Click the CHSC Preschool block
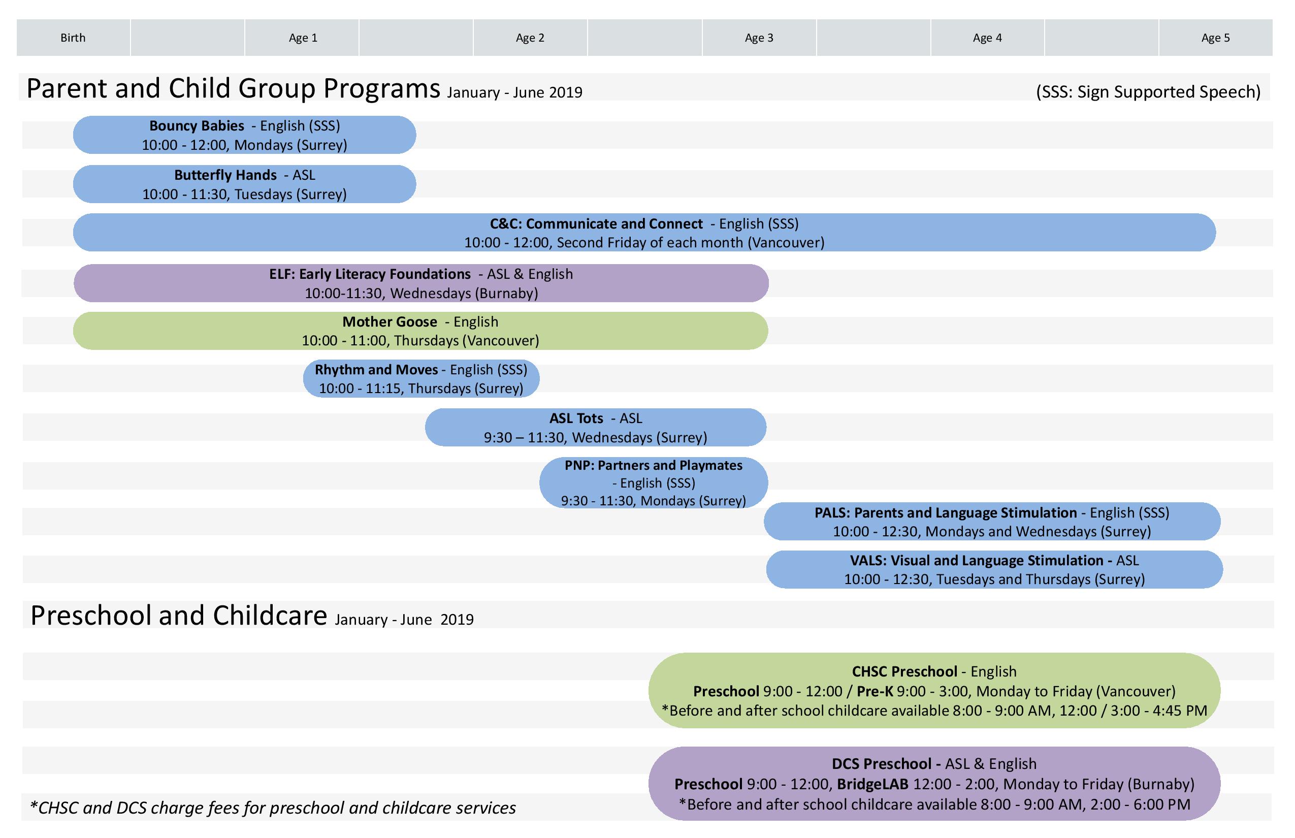The image size is (1295, 838). tap(934, 691)
